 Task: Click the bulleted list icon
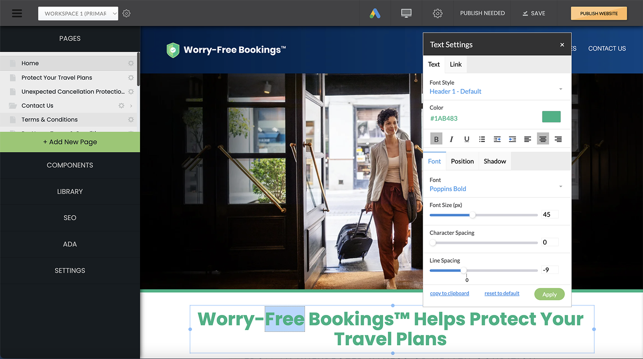pos(482,139)
